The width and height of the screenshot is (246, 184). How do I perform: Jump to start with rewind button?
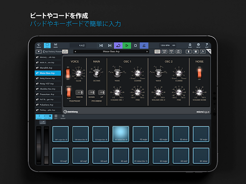click(101, 46)
